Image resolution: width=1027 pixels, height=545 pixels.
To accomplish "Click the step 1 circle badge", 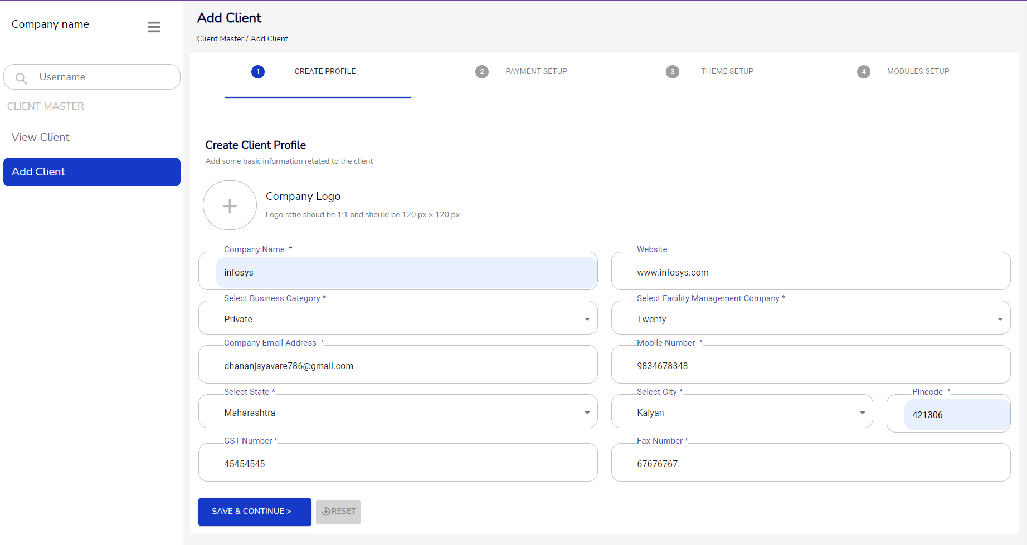I will tap(258, 72).
